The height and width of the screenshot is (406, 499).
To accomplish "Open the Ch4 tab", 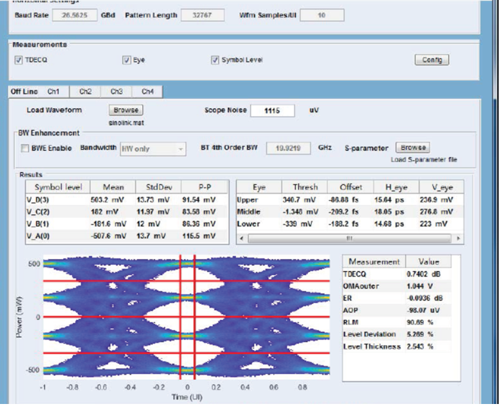I will (147, 91).
